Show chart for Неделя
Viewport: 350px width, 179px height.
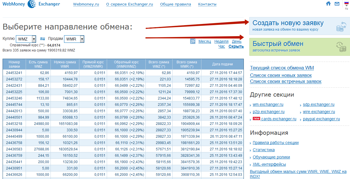[x=221, y=42]
